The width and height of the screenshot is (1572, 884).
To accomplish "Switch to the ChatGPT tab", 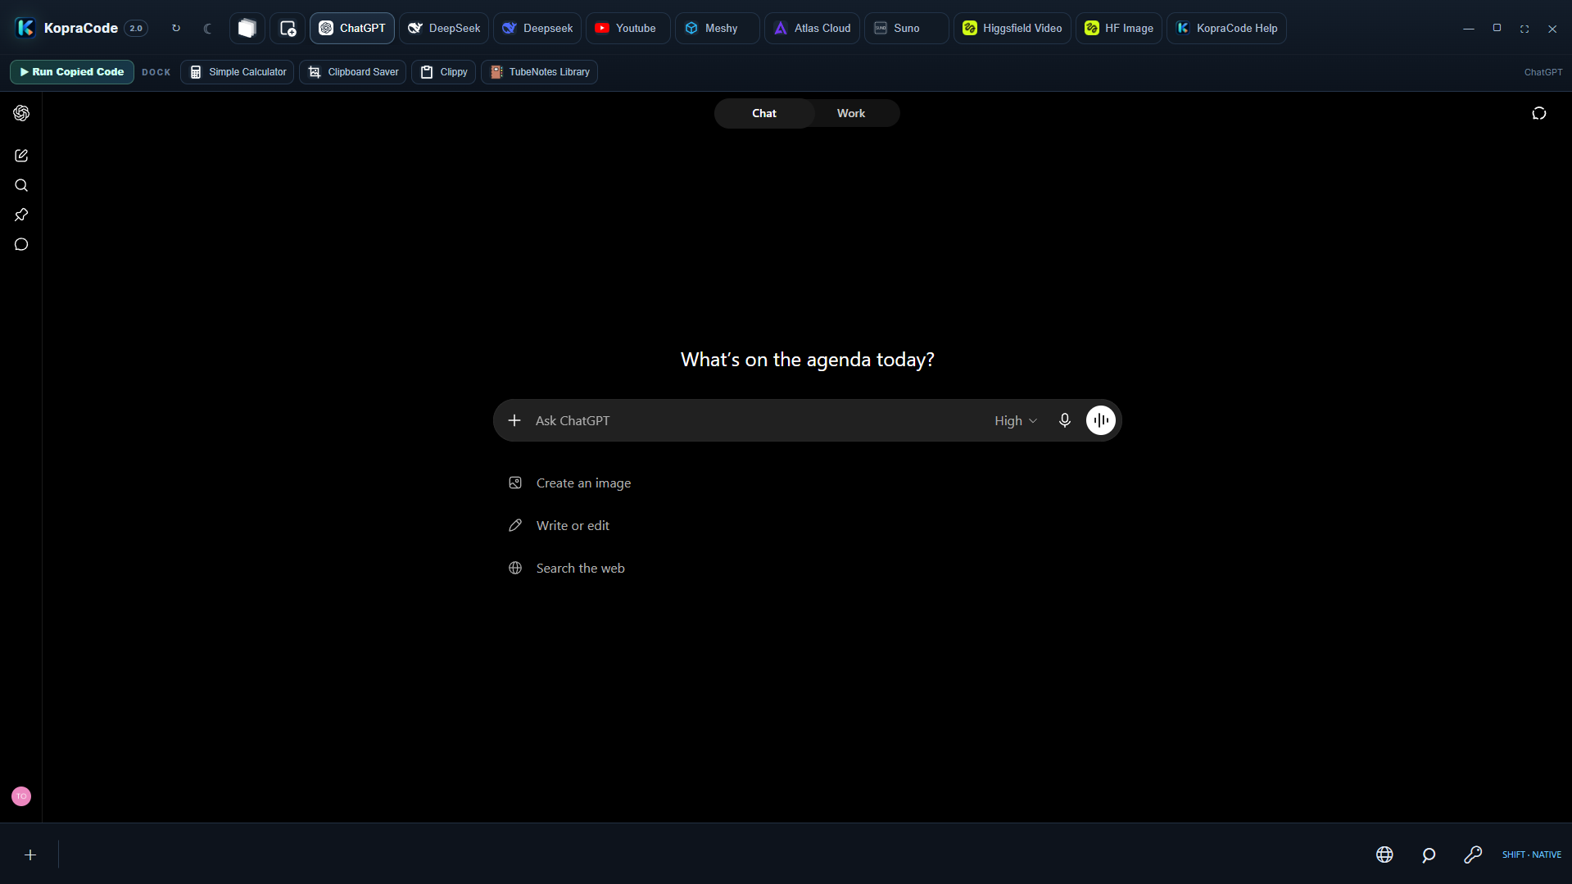I will point(352,28).
